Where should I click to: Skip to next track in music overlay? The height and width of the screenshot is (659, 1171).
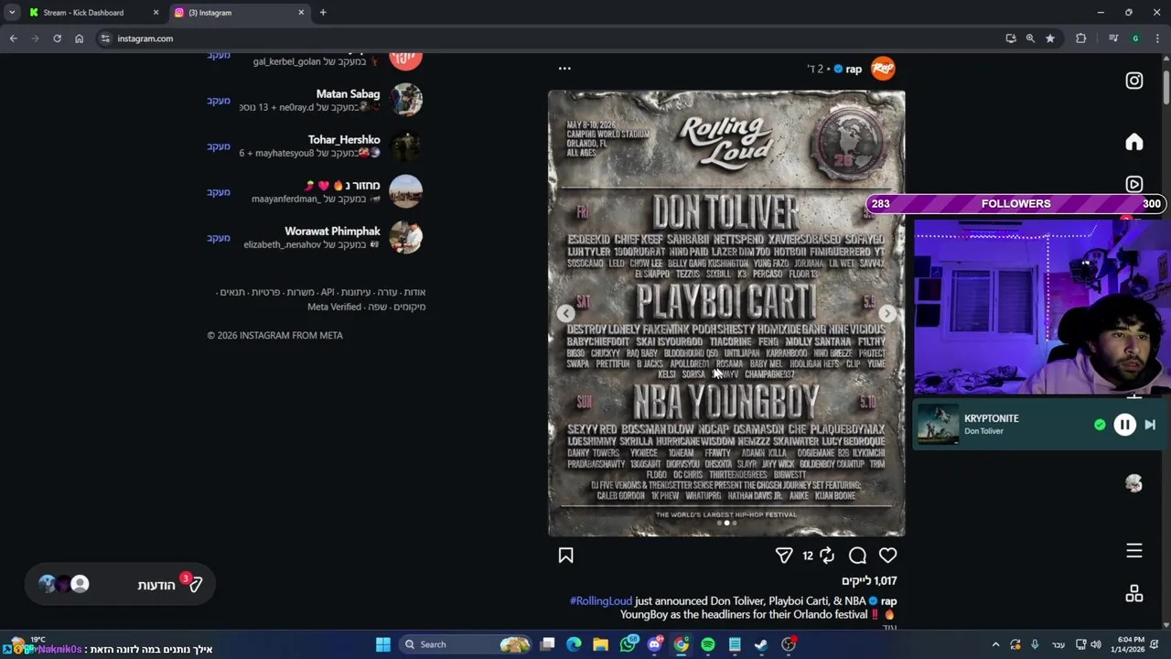point(1150,425)
